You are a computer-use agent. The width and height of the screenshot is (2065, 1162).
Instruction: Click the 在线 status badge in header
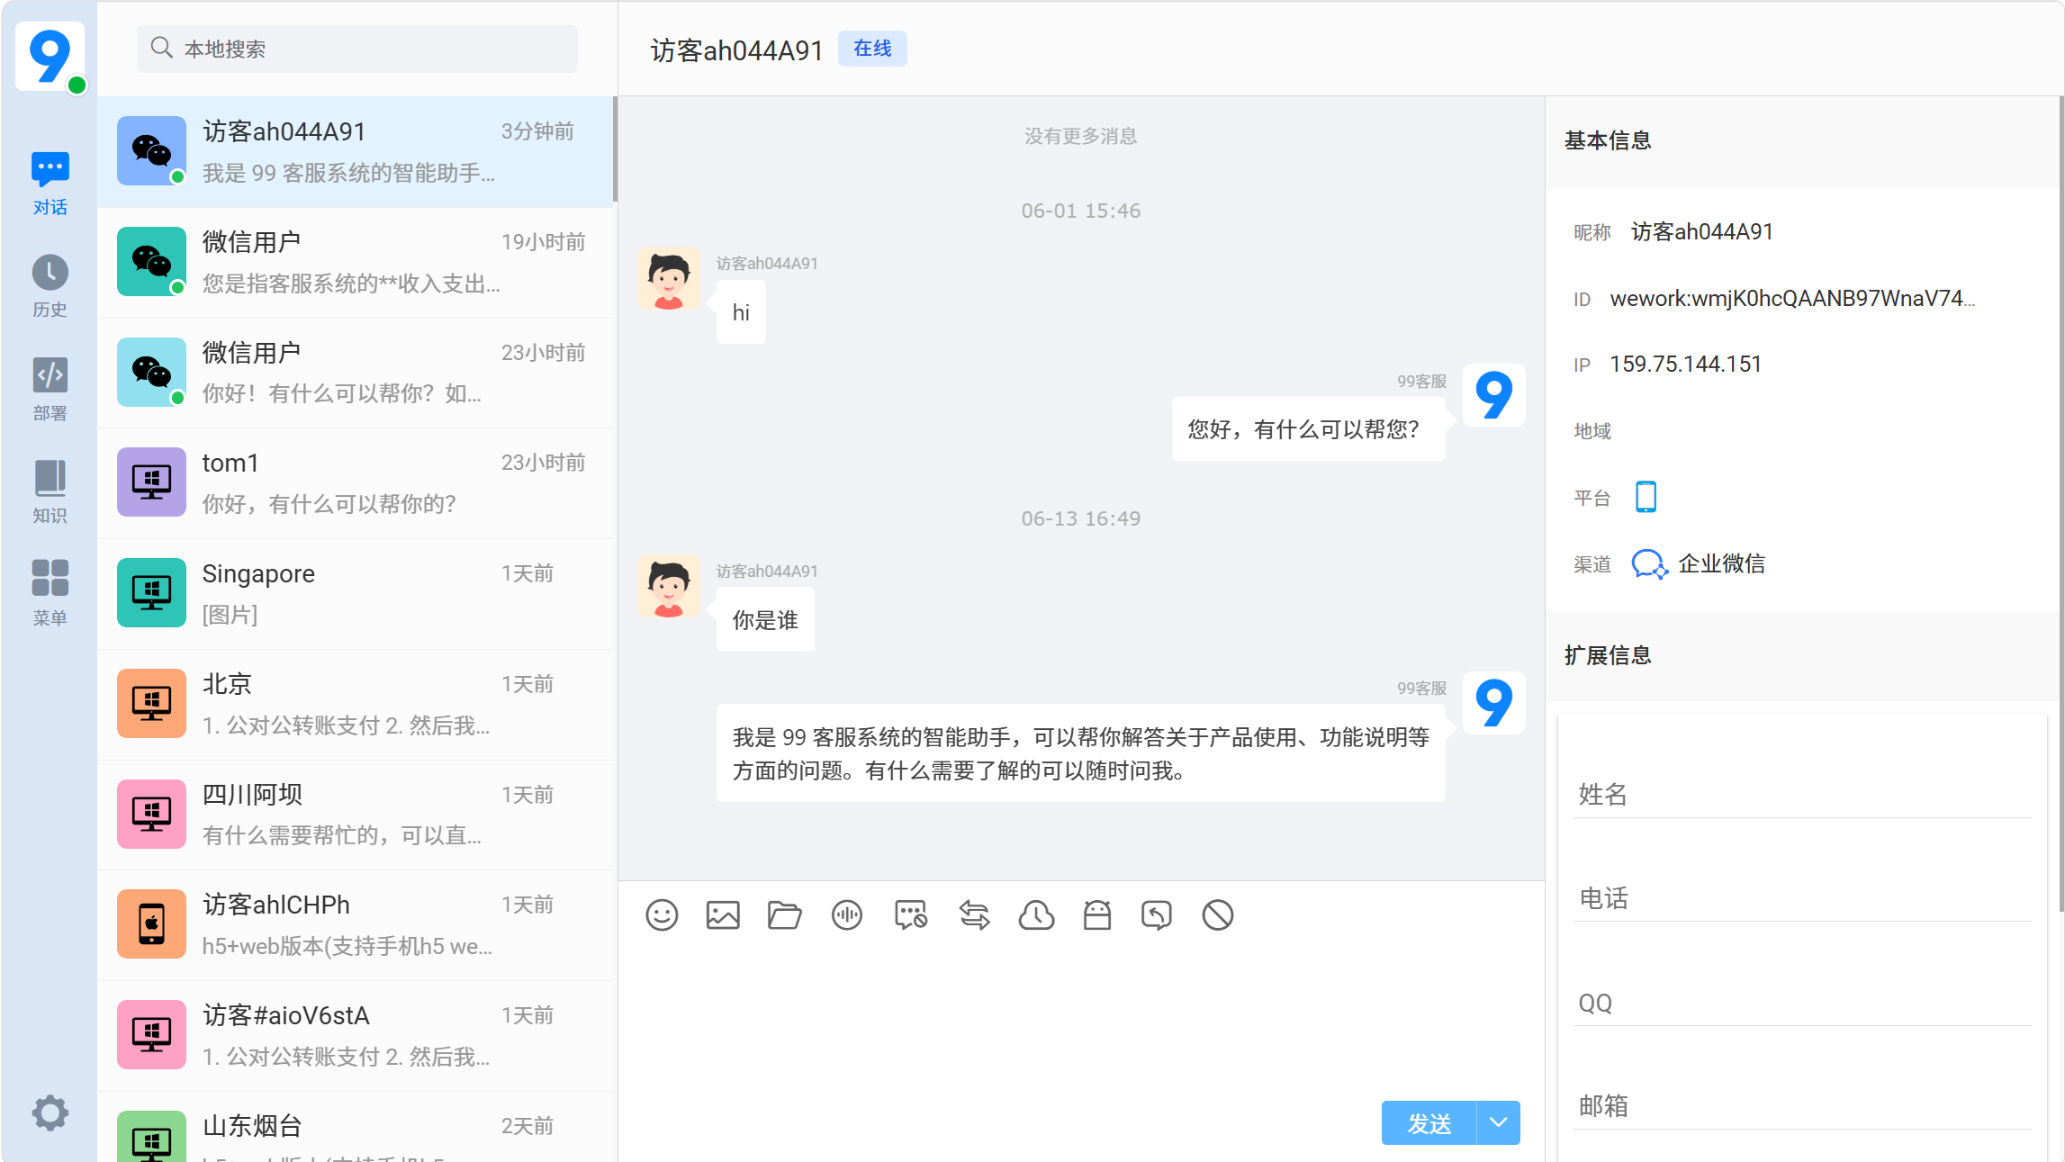pyautogui.click(x=872, y=49)
